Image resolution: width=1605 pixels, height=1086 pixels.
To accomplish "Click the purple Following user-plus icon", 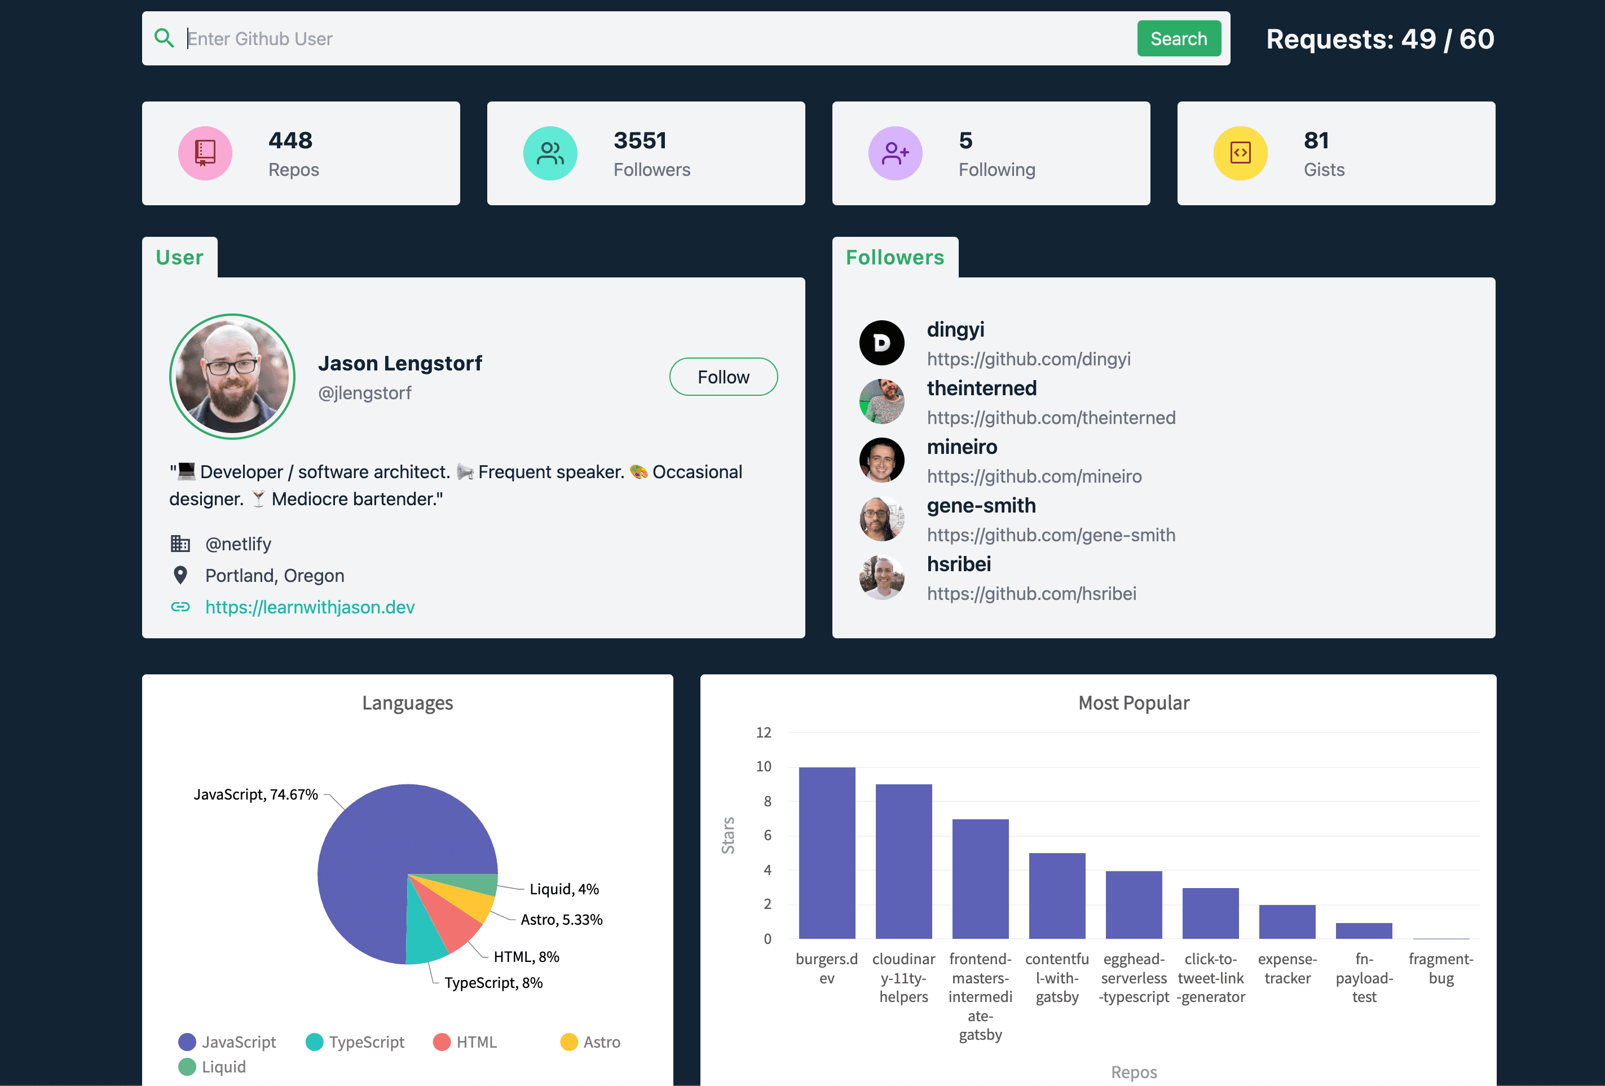I will [895, 153].
